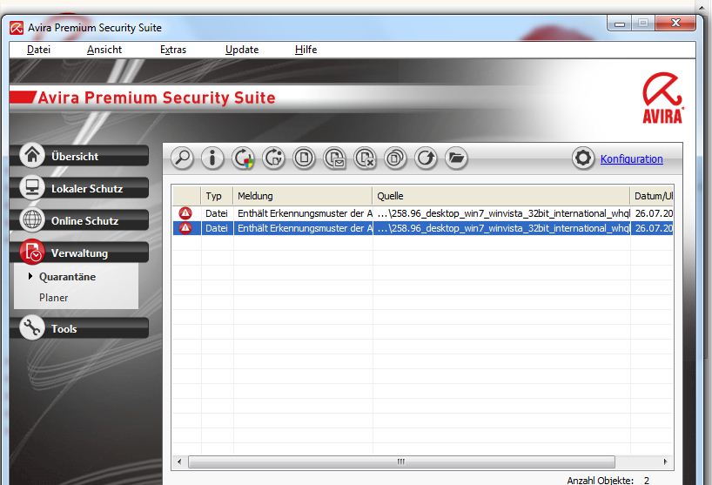The image size is (712, 485).
Task: Open object properties info icon
Action: (x=212, y=158)
